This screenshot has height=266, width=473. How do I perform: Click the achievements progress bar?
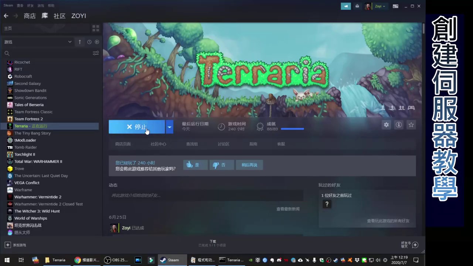[x=292, y=129]
